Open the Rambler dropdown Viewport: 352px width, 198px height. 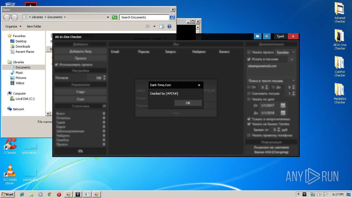point(285,52)
